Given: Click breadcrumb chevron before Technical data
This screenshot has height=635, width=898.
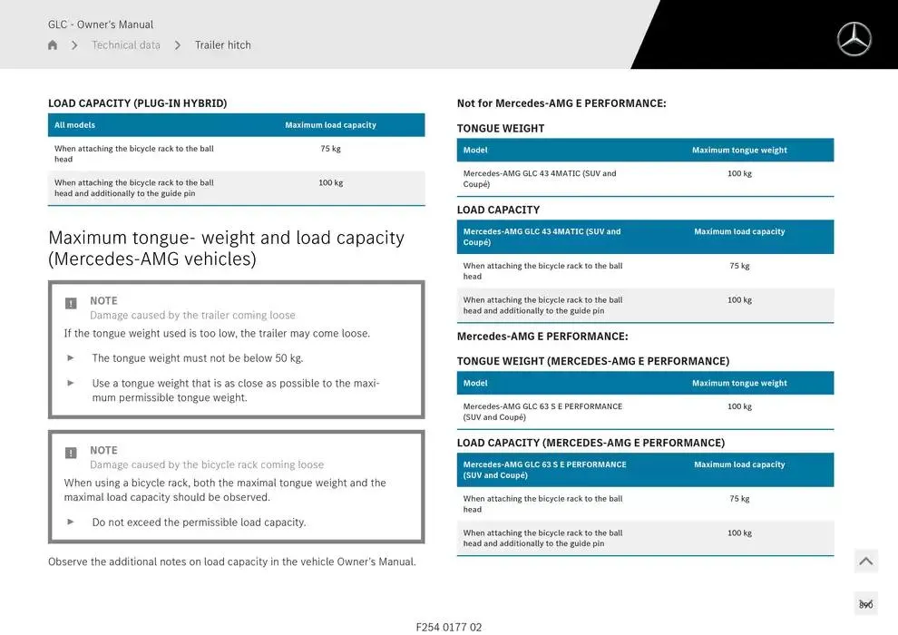Looking at the screenshot, I should pyautogui.click(x=74, y=45).
